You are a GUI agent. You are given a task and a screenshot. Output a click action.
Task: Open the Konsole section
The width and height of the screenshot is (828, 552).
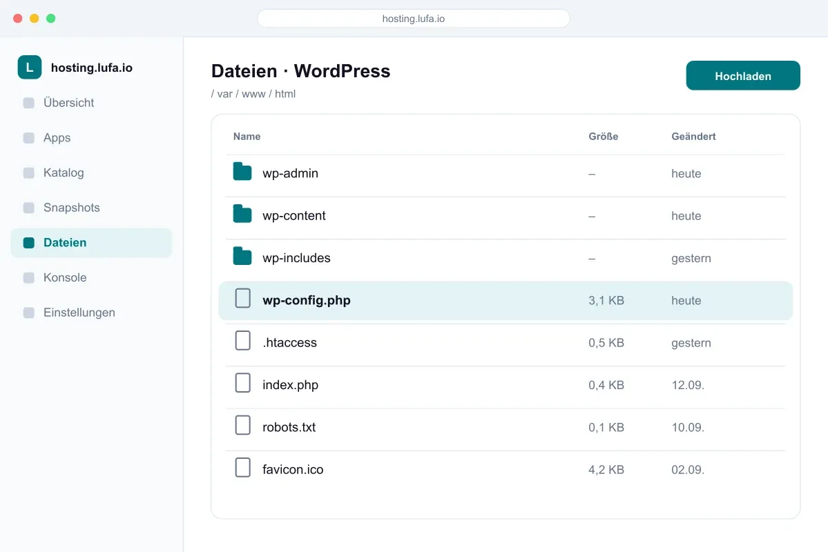pos(91,277)
